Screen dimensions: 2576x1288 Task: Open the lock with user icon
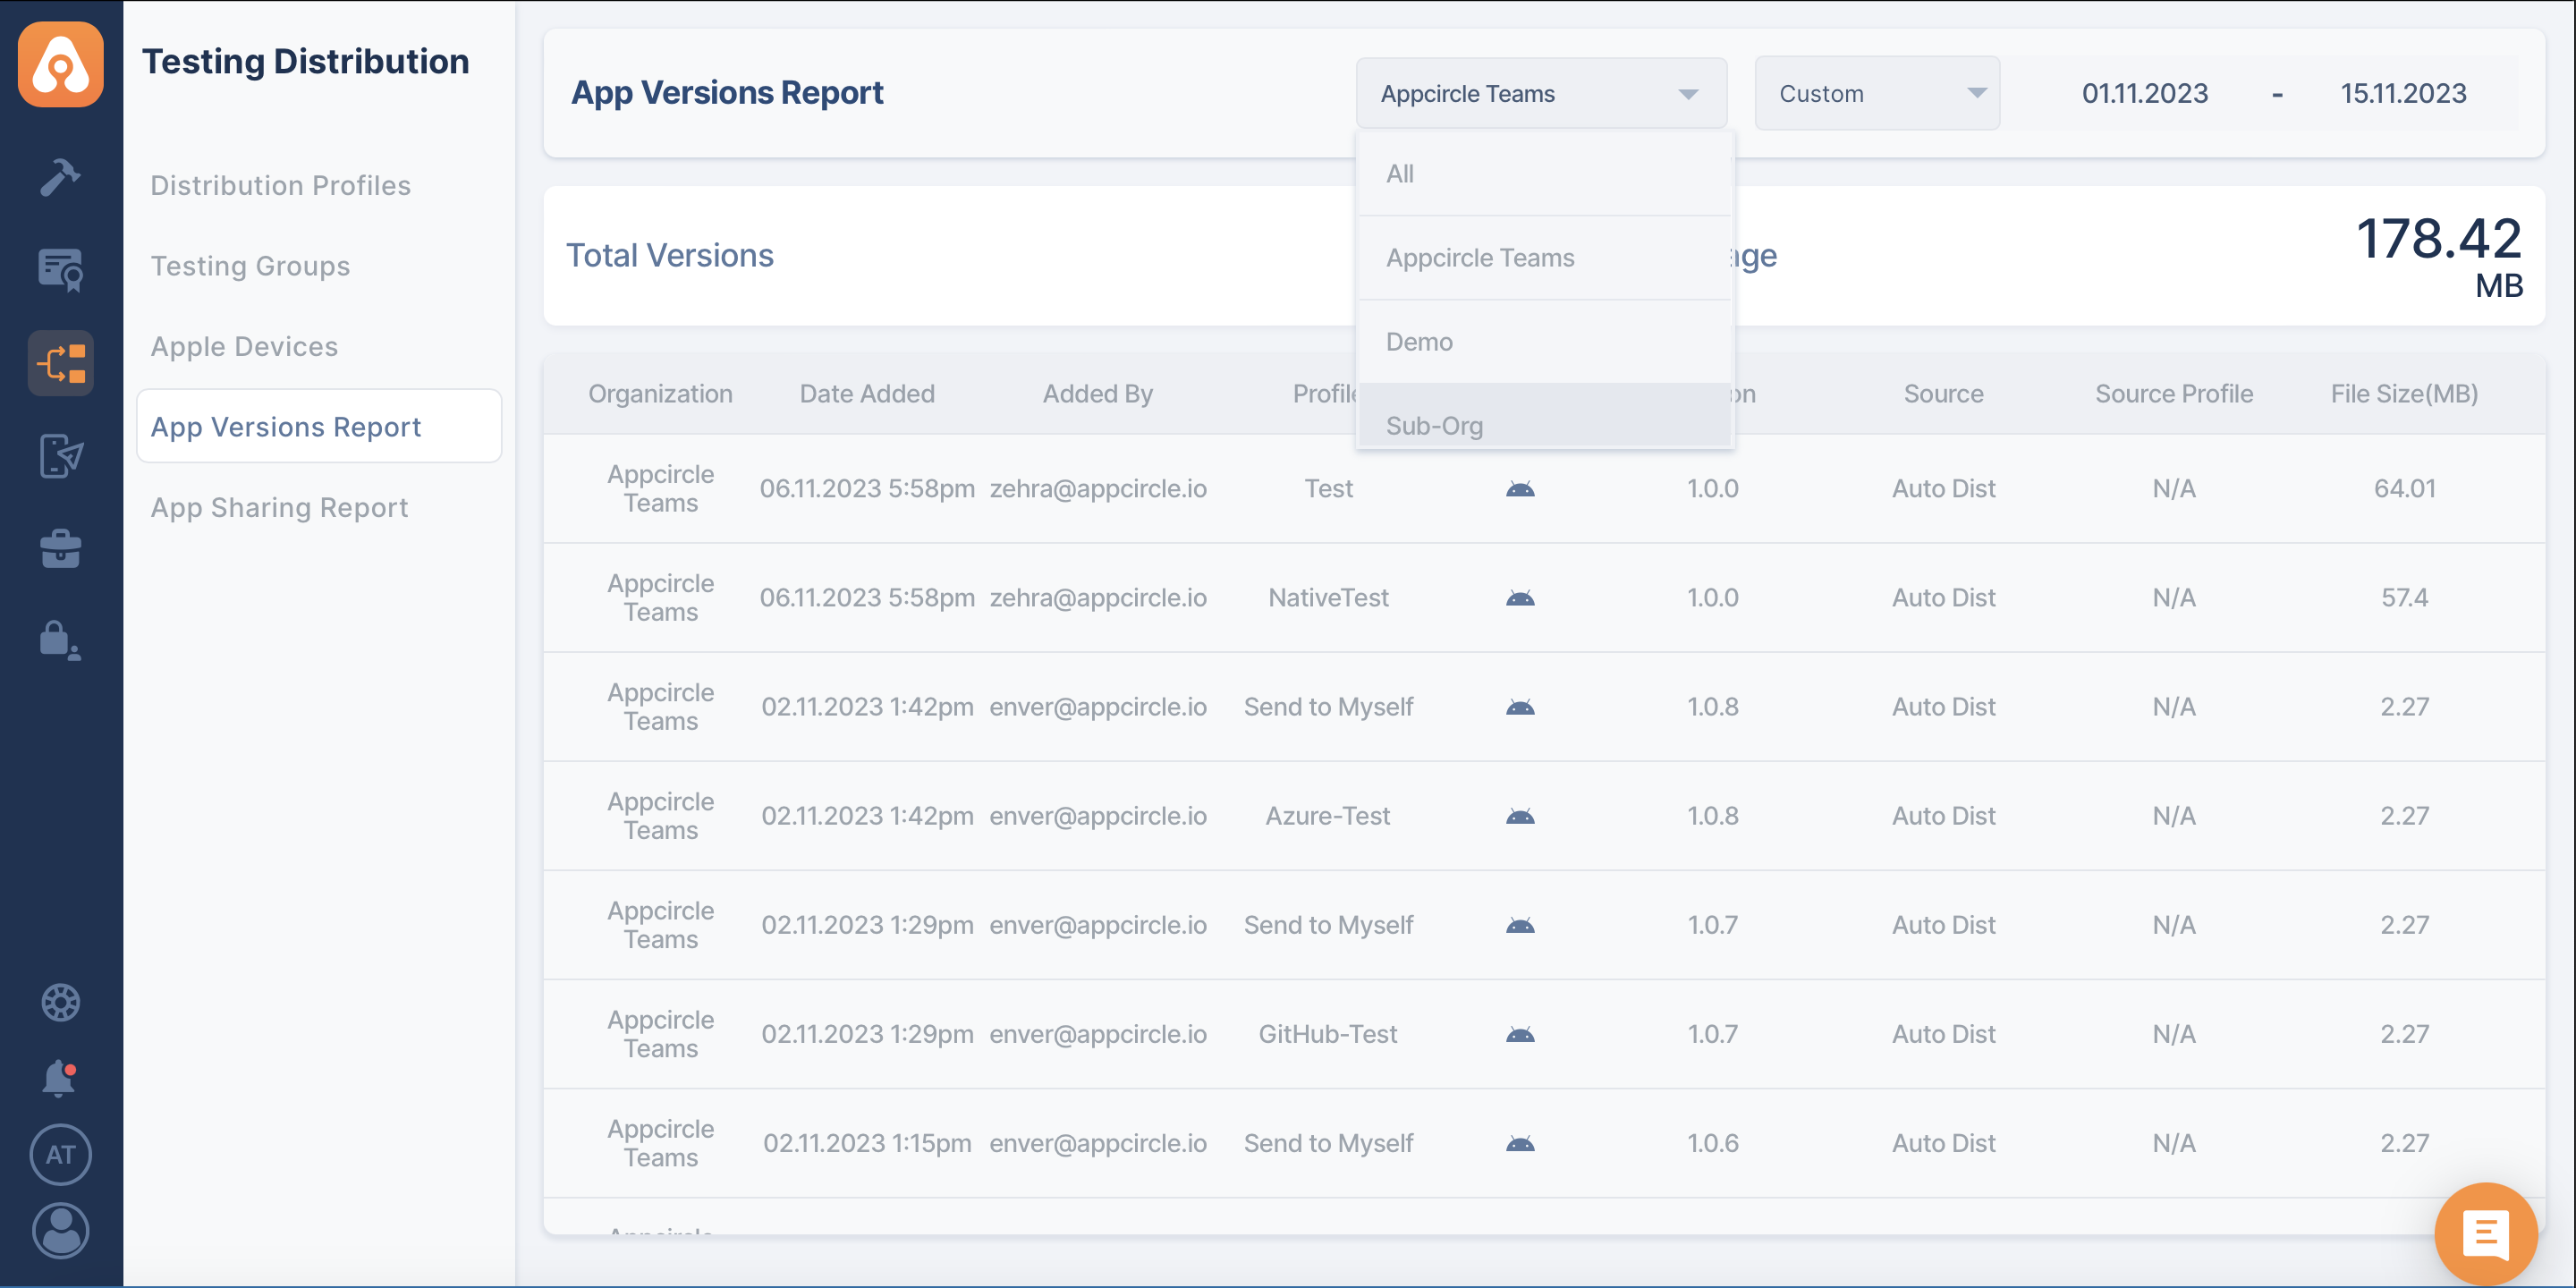pyautogui.click(x=61, y=641)
